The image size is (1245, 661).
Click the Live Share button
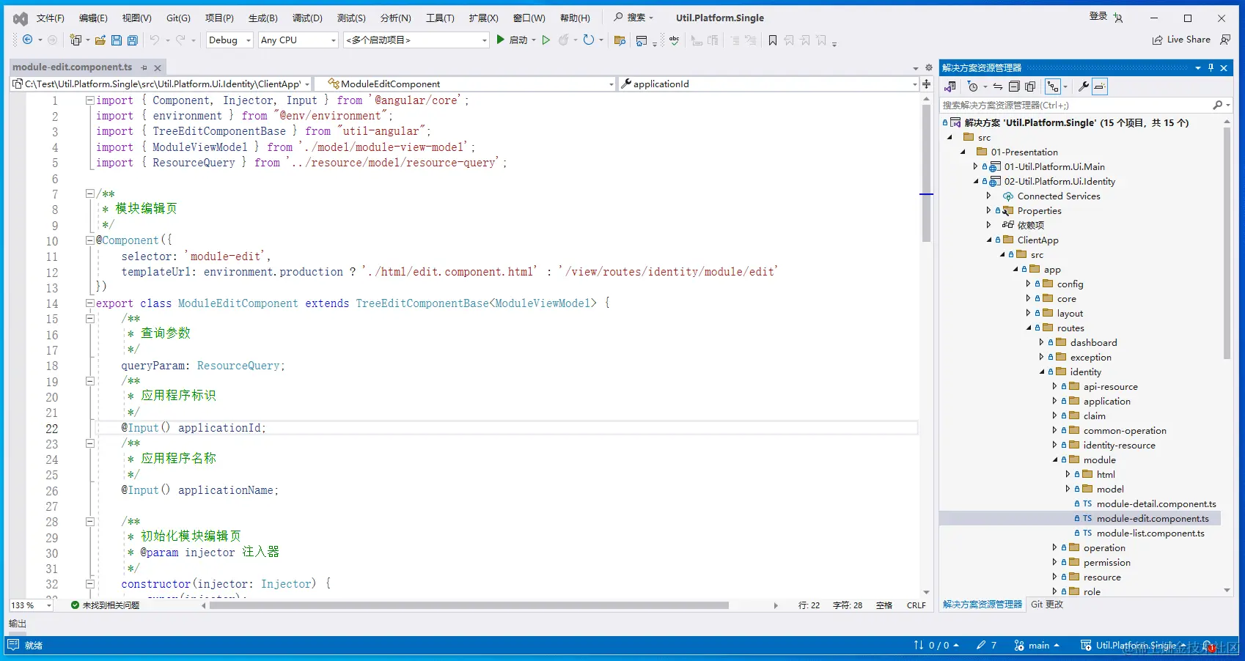(x=1181, y=40)
